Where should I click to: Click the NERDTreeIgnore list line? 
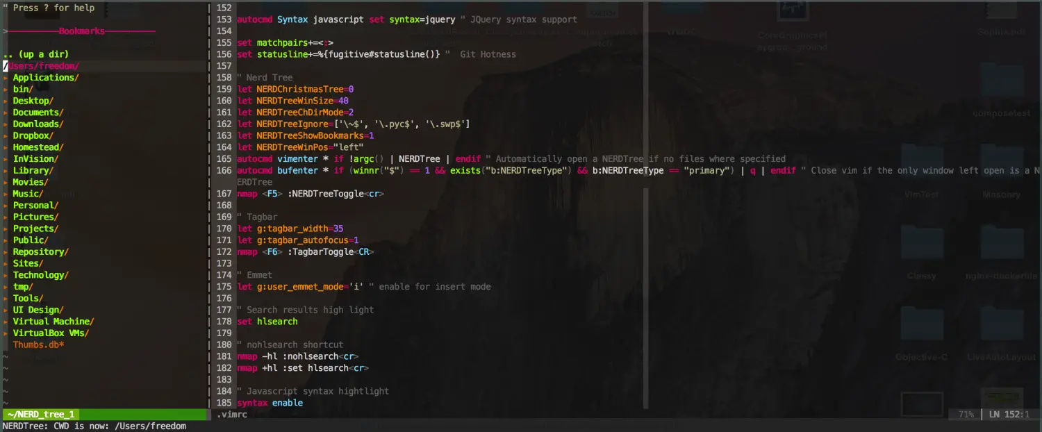pyautogui.click(x=354, y=124)
